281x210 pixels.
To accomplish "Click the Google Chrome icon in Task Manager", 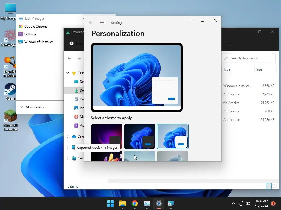I will 21,27.
